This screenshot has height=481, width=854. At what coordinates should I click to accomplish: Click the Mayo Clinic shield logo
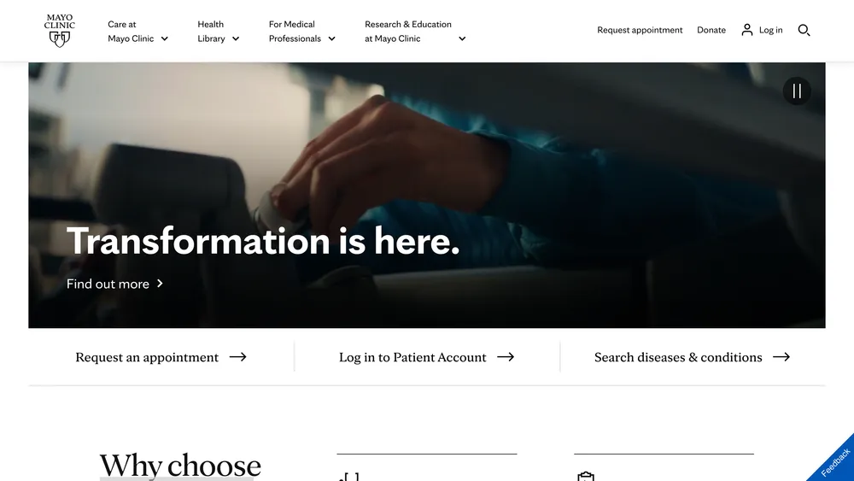(60, 31)
